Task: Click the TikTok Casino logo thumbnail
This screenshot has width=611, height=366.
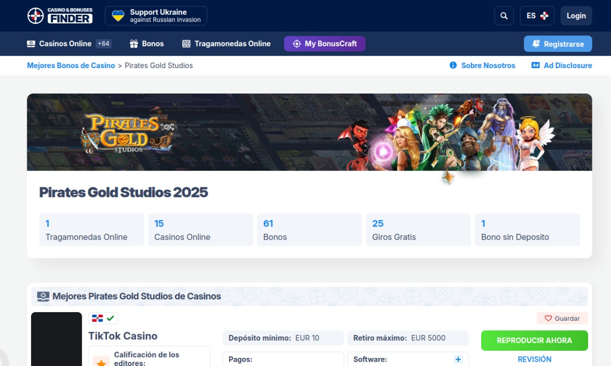Action: tap(56, 339)
